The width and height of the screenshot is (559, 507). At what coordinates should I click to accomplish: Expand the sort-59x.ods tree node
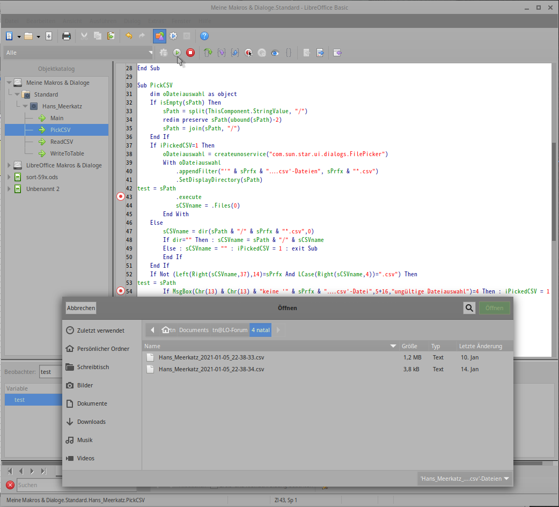click(9, 177)
